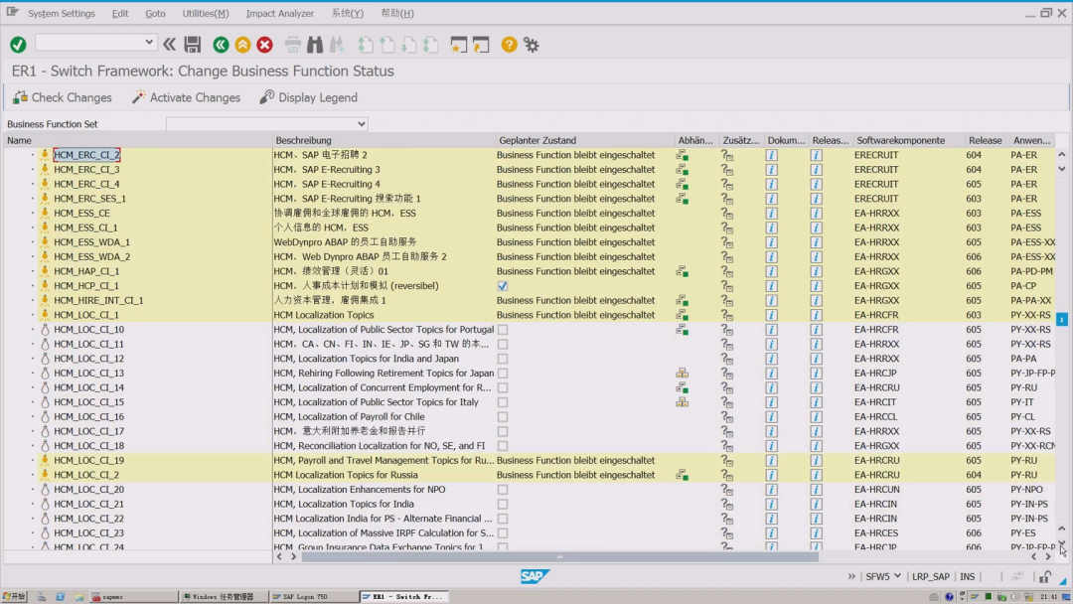This screenshot has height=604, width=1073.
Task: Expand the HCM_LOC_CI_21 tree node
Action: [32, 504]
